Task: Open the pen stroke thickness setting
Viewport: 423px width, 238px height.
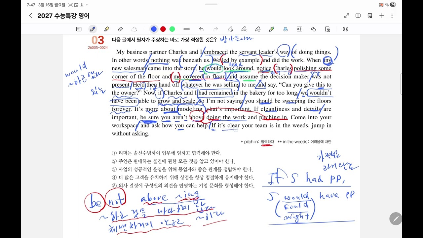Action: pos(186,29)
